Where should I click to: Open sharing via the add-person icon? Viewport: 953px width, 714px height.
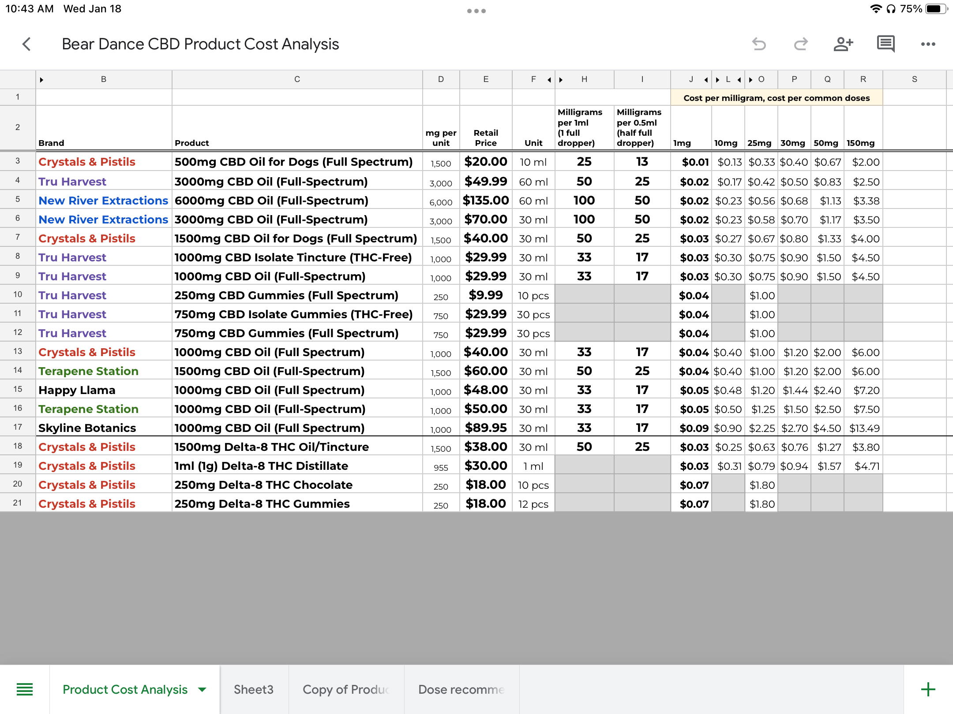pos(844,44)
